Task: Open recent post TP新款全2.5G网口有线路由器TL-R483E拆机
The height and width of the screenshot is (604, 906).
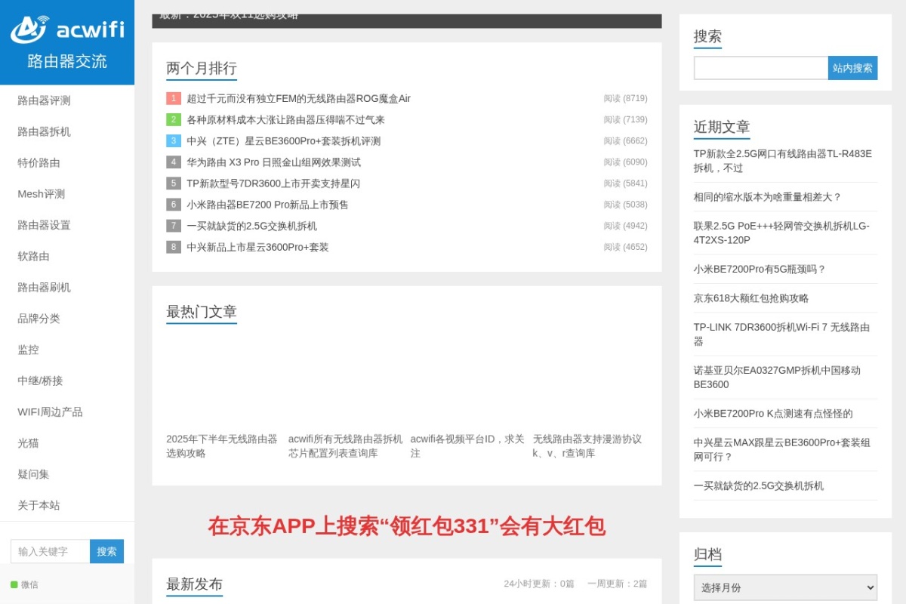Action: (x=783, y=160)
